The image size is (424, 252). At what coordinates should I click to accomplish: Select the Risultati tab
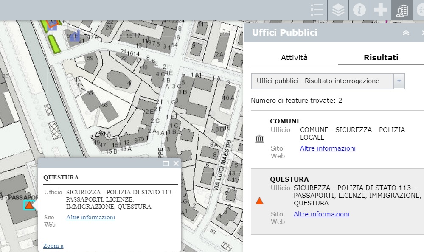coord(381,58)
